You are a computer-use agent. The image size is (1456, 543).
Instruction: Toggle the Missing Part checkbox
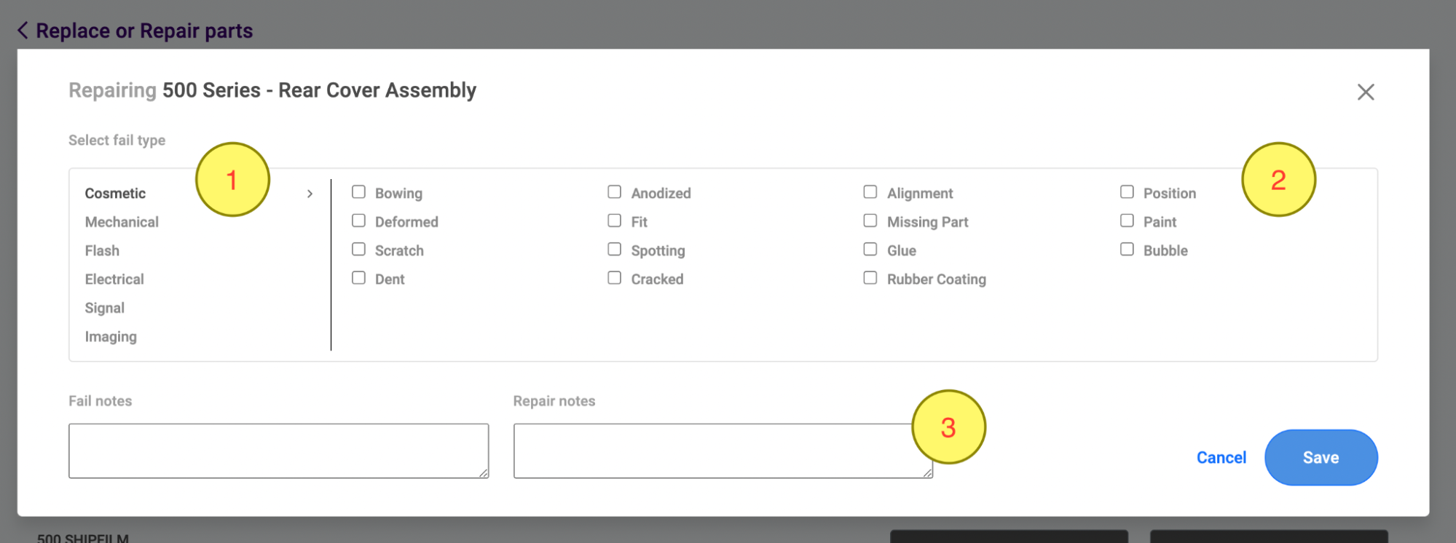[870, 221]
